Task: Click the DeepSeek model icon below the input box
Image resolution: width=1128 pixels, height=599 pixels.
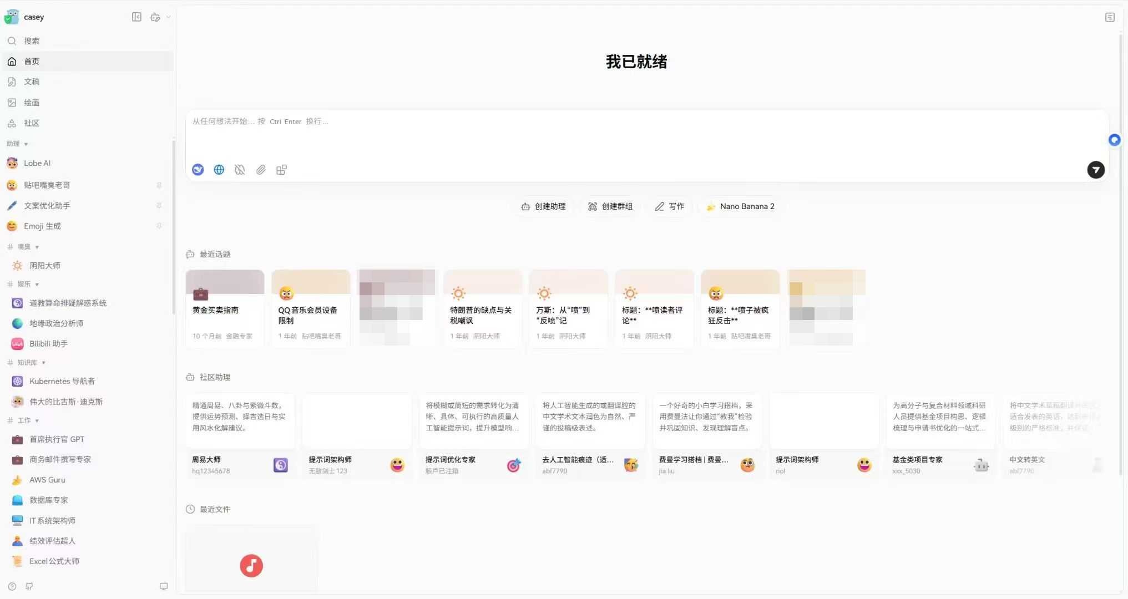Action: pos(198,170)
